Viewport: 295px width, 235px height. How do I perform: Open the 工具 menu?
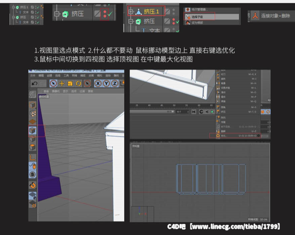(66, 75)
